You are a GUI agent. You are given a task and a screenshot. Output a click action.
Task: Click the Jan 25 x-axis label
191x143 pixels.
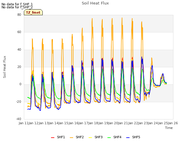[x=163, y=123]
